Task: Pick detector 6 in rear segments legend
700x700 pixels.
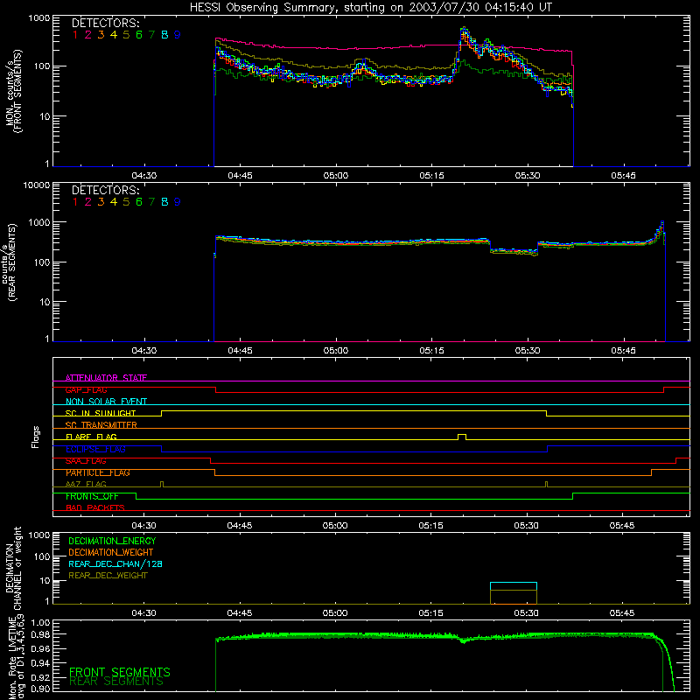Action: pyautogui.click(x=139, y=202)
